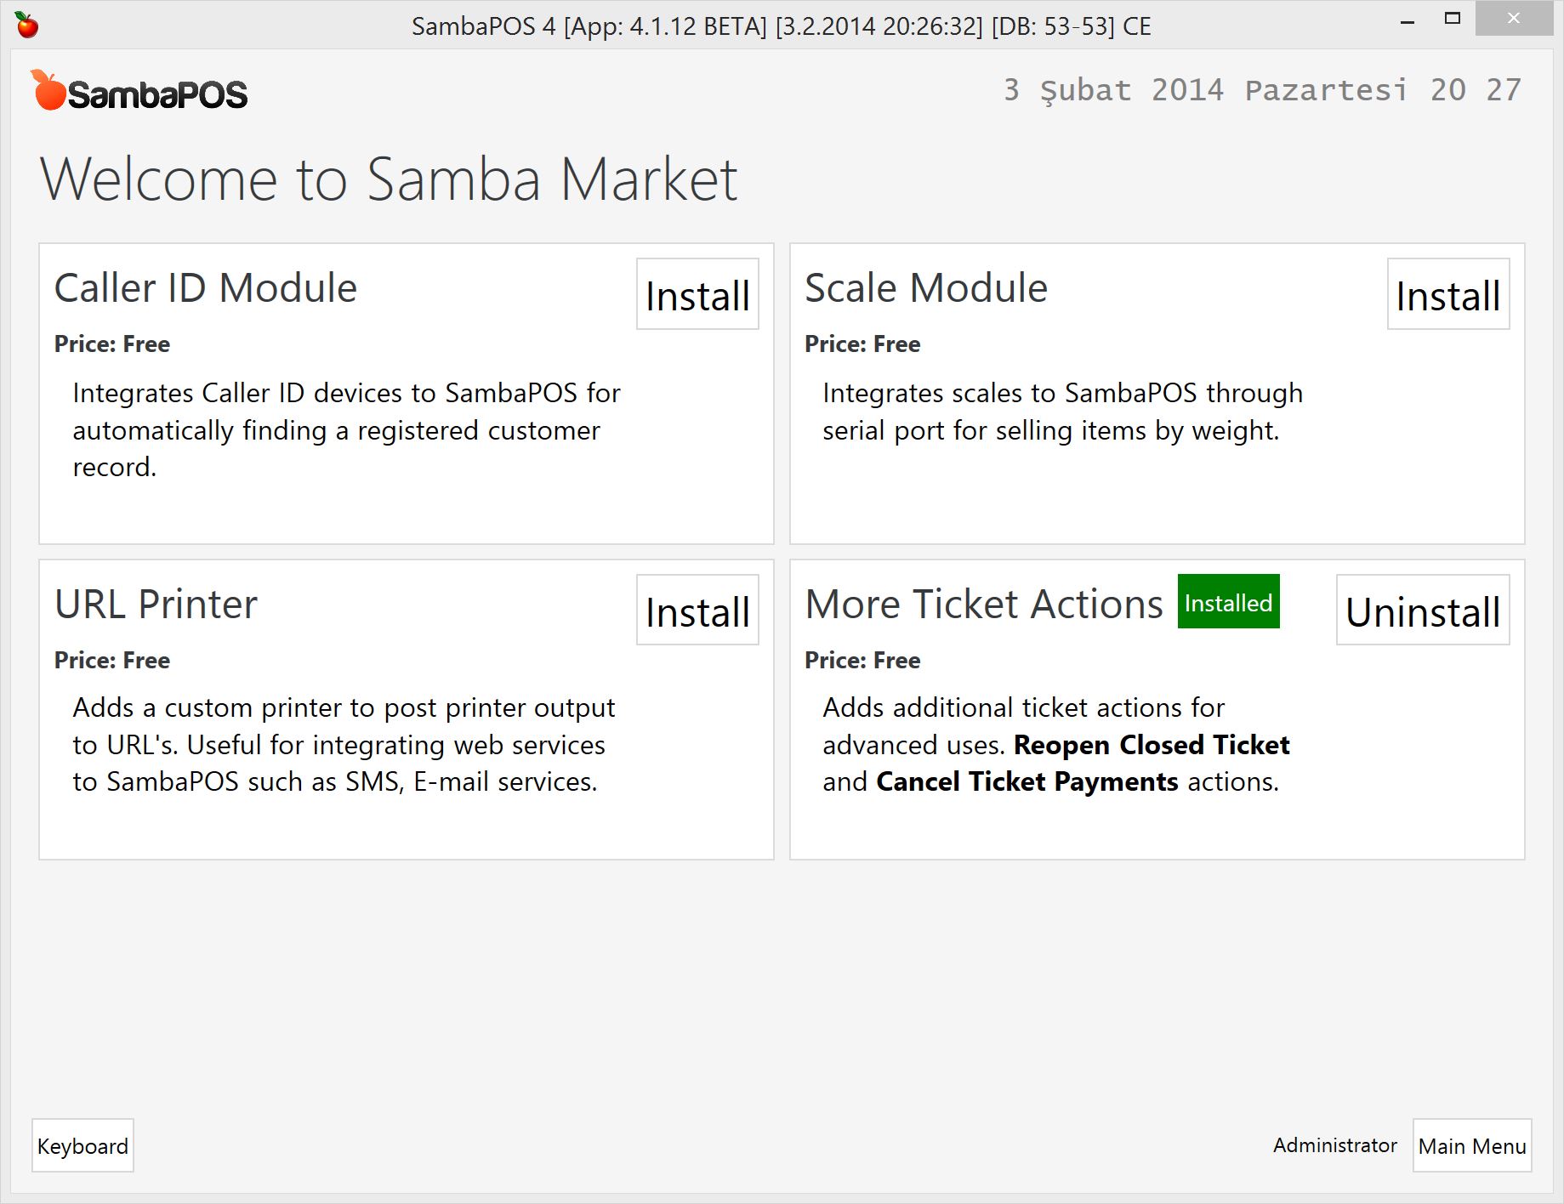
Task: Uninstall the More Ticket Actions module
Action: pos(1422,611)
